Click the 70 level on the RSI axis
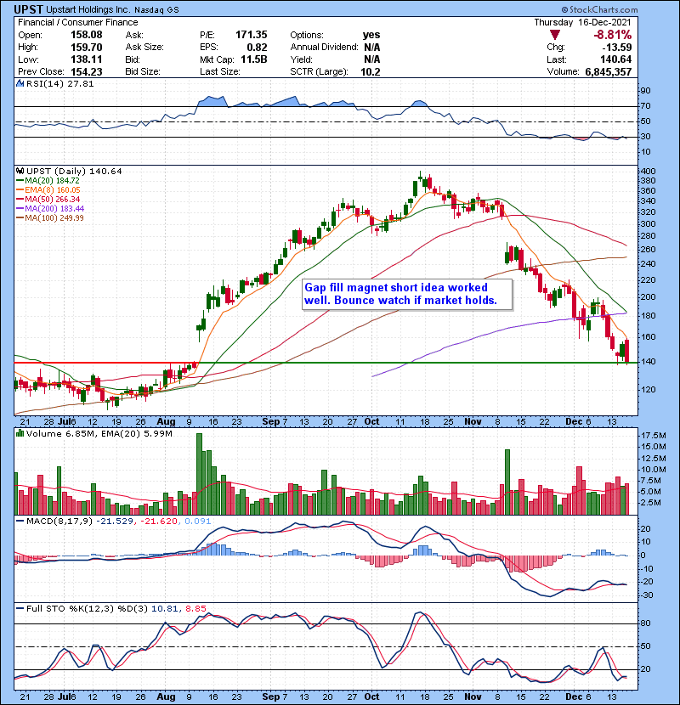The image size is (680, 705). [x=645, y=106]
